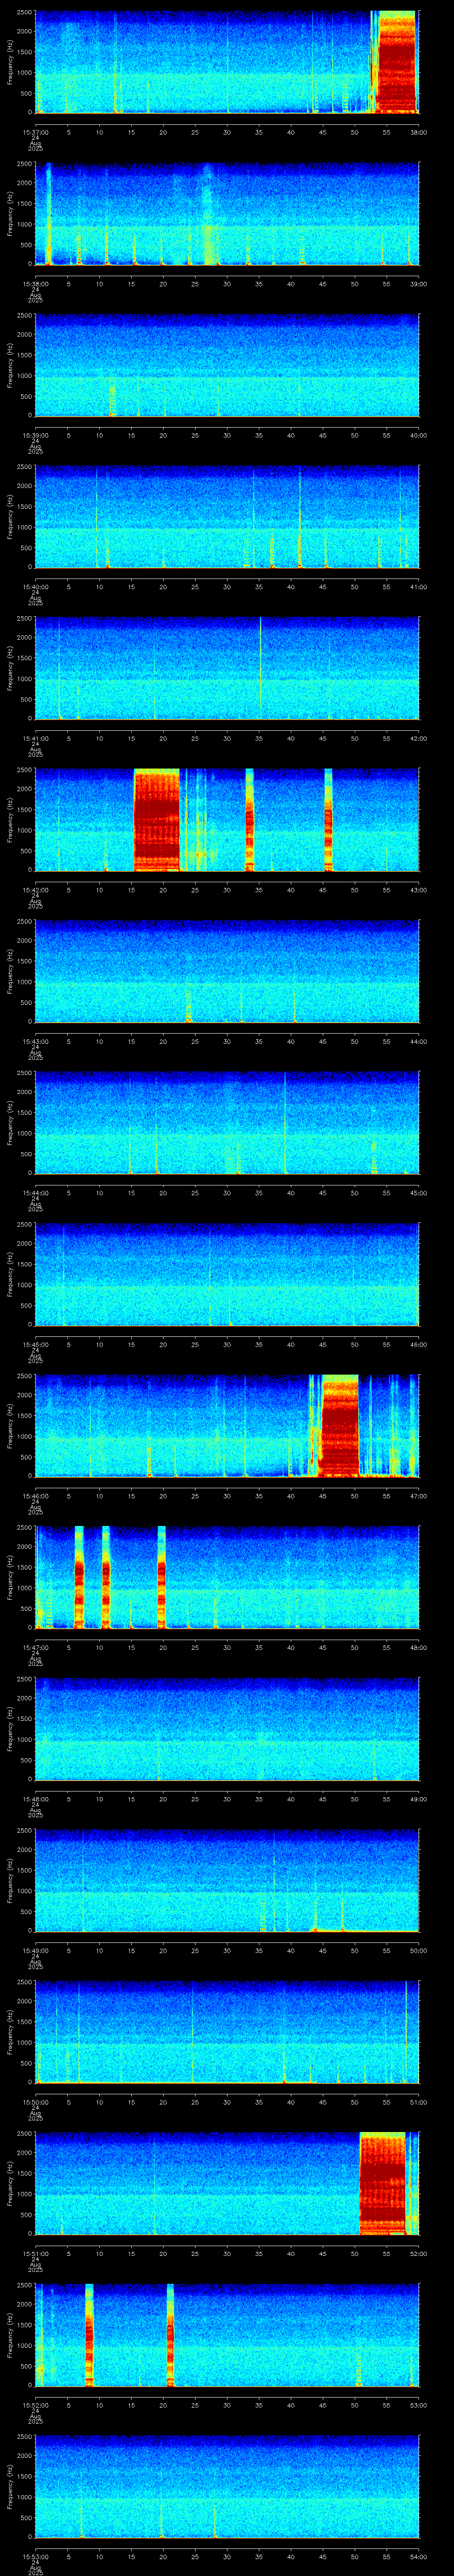Image resolution: width=454 pixels, height=2576 pixels.
Task: Click the 15:49:00 start time label
Action: [36, 1950]
